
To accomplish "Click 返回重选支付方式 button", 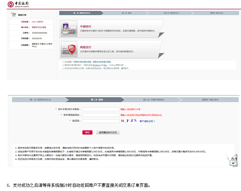I will click(108, 132).
